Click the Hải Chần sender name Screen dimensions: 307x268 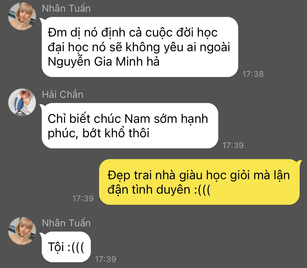coord(63,94)
